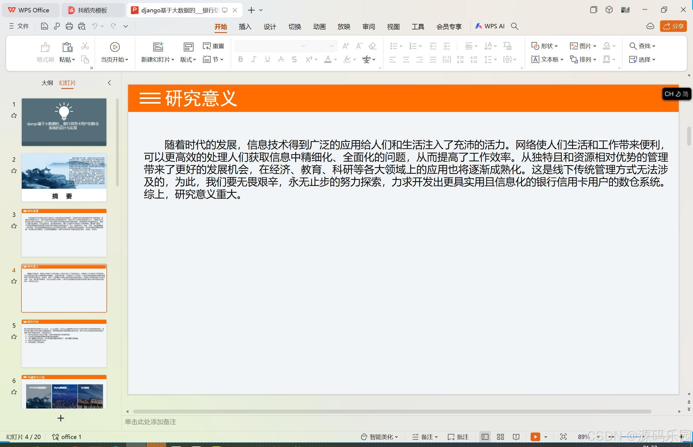Open WPS AI assistant

(490, 26)
